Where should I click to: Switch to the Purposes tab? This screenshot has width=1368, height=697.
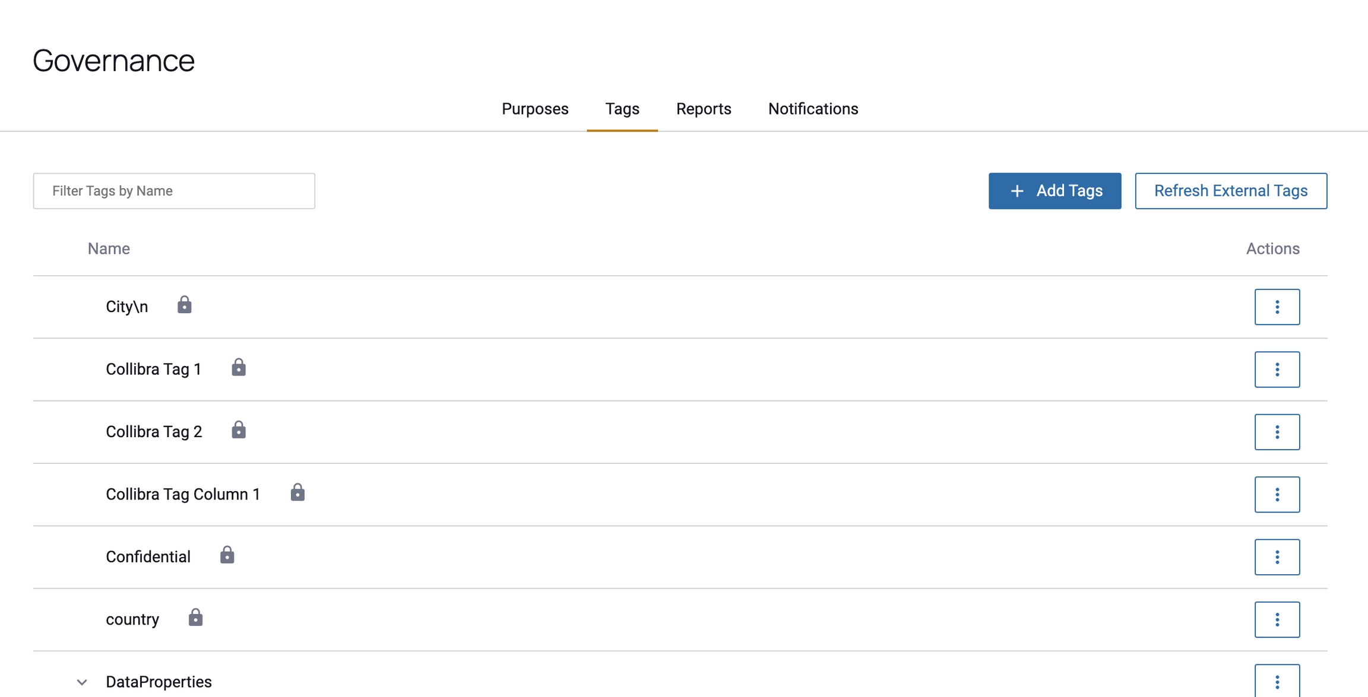pyautogui.click(x=535, y=109)
